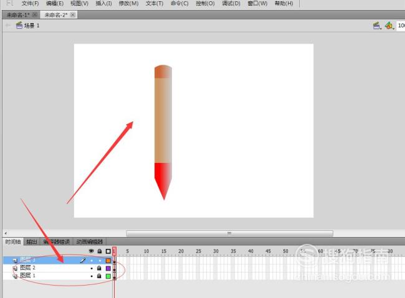This screenshot has width=405, height=298.
Task: Open the 文本(T) menu
Action: pos(155,4)
